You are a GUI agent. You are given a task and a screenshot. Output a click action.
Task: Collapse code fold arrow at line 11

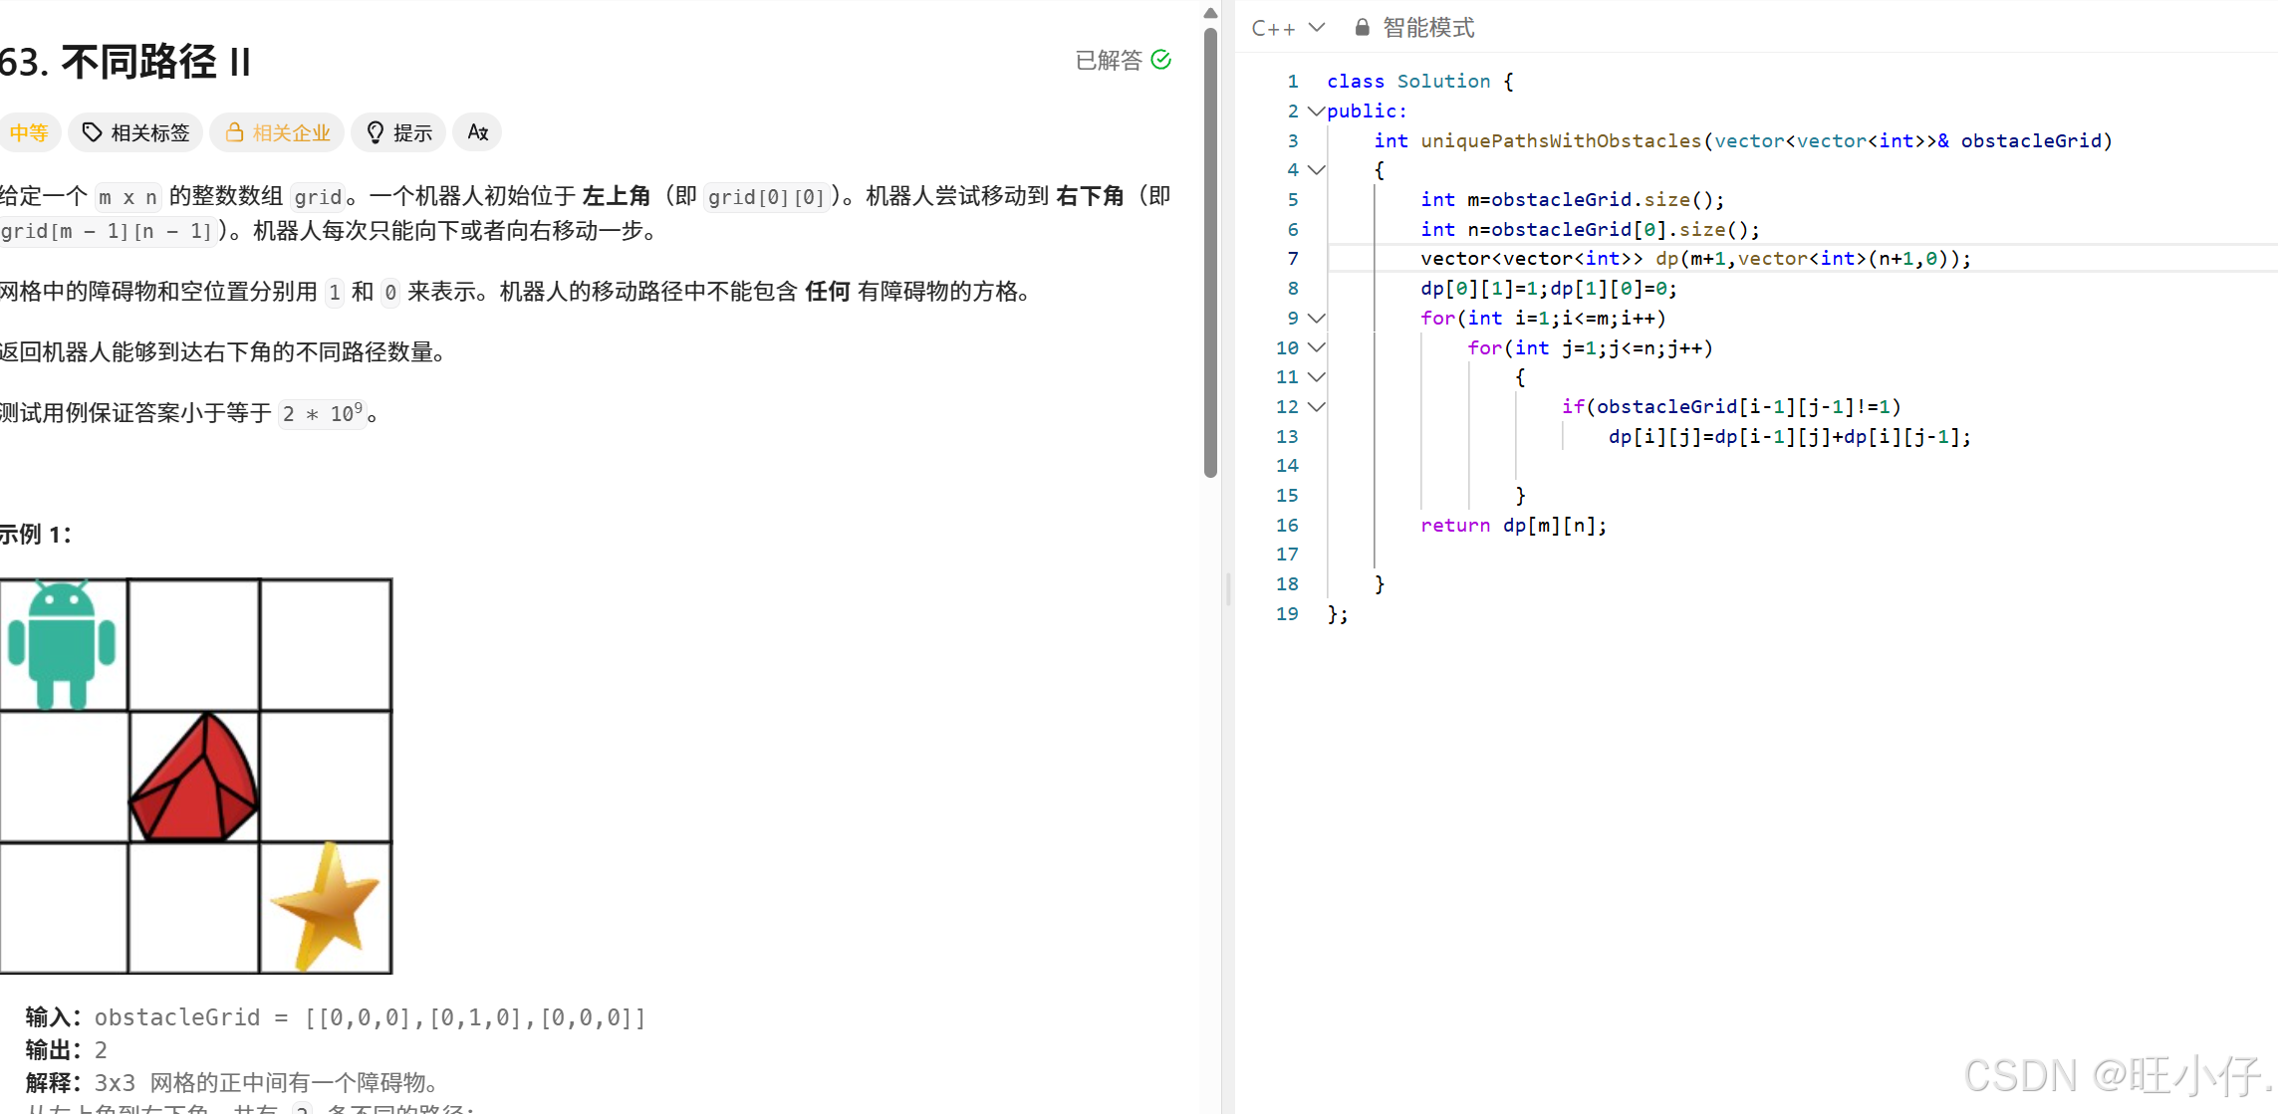[x=1316, y=376]
